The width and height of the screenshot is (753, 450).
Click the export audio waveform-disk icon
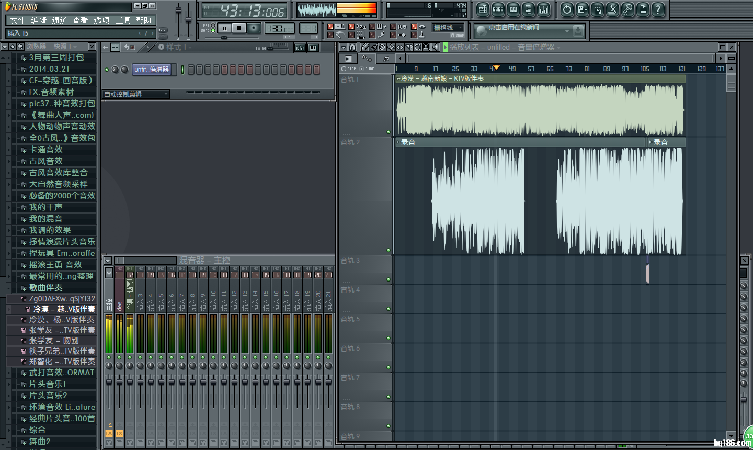click(597, 9)
